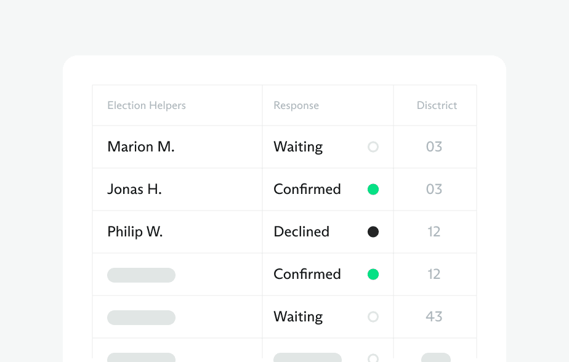This screenshot has height=362, width=569.
Task: Click Marion M.'s empty waiting status dot
Action: point(373,147)
